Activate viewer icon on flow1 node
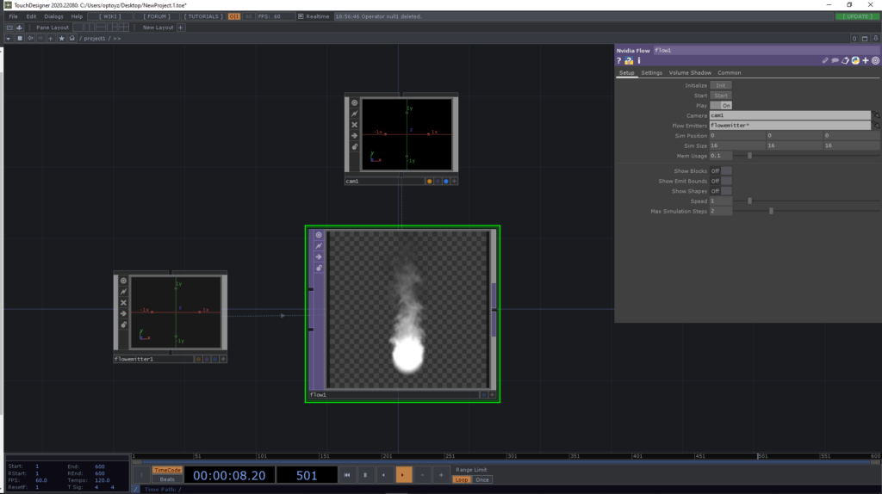Image resolution: width=882 pixels, height=494 pixels. [319, 235]
